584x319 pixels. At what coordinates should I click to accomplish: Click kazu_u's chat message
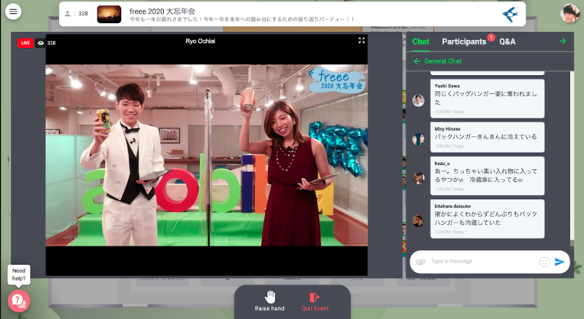(x=487, y=176)
